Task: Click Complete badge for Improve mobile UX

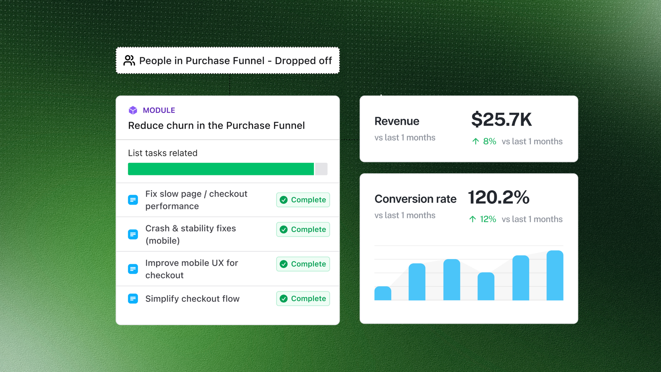Action: coord(303,264)
